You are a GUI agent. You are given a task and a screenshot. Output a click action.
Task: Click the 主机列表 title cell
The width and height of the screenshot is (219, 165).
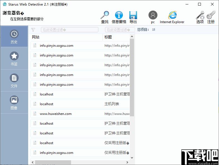point(112,104)
